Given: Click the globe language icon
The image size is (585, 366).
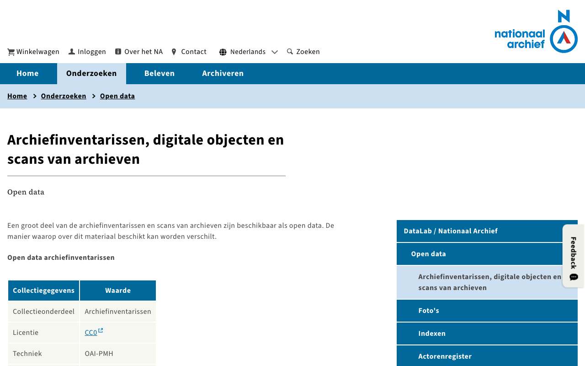Looking at the screenshot, I should pos(223,52).
